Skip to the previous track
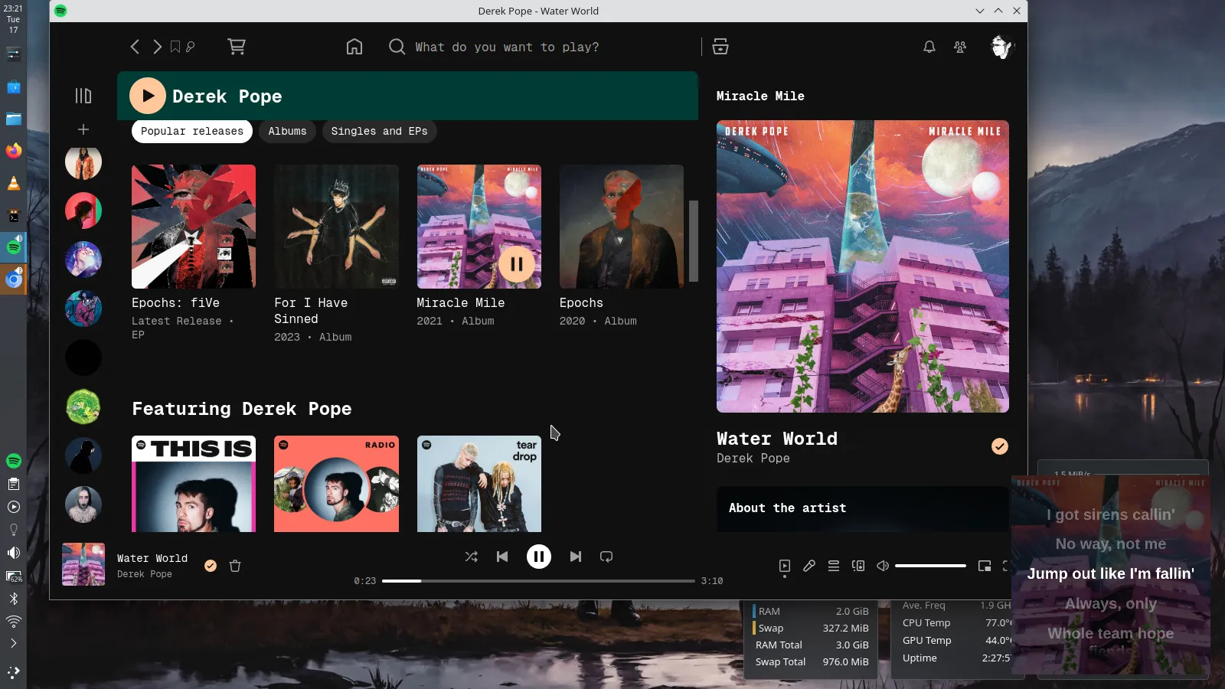Viewport: 1225px width, 689px height. (x=502, y=557)
